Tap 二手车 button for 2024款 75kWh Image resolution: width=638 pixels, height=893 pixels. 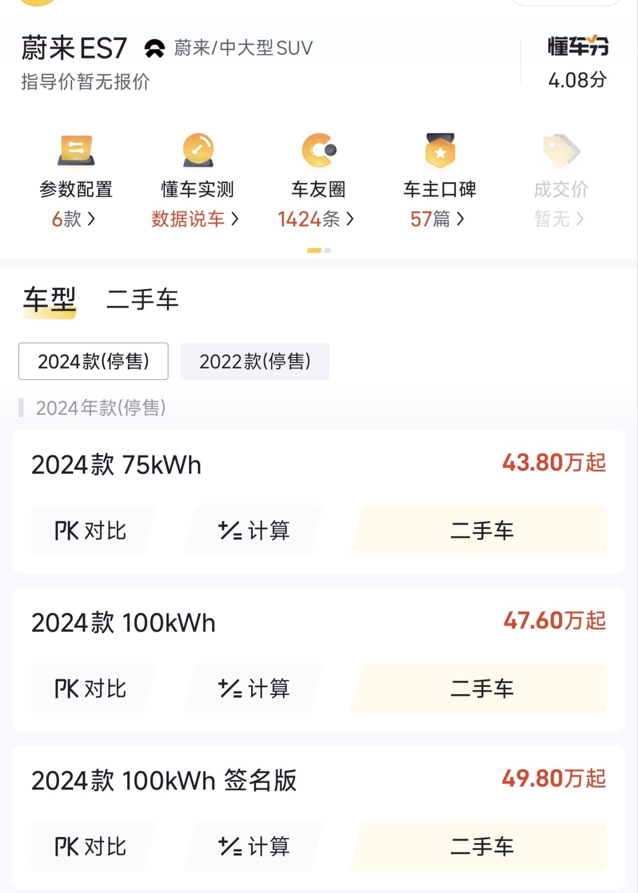478,530
